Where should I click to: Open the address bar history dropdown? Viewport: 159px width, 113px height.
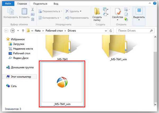[x=106, y=31]
